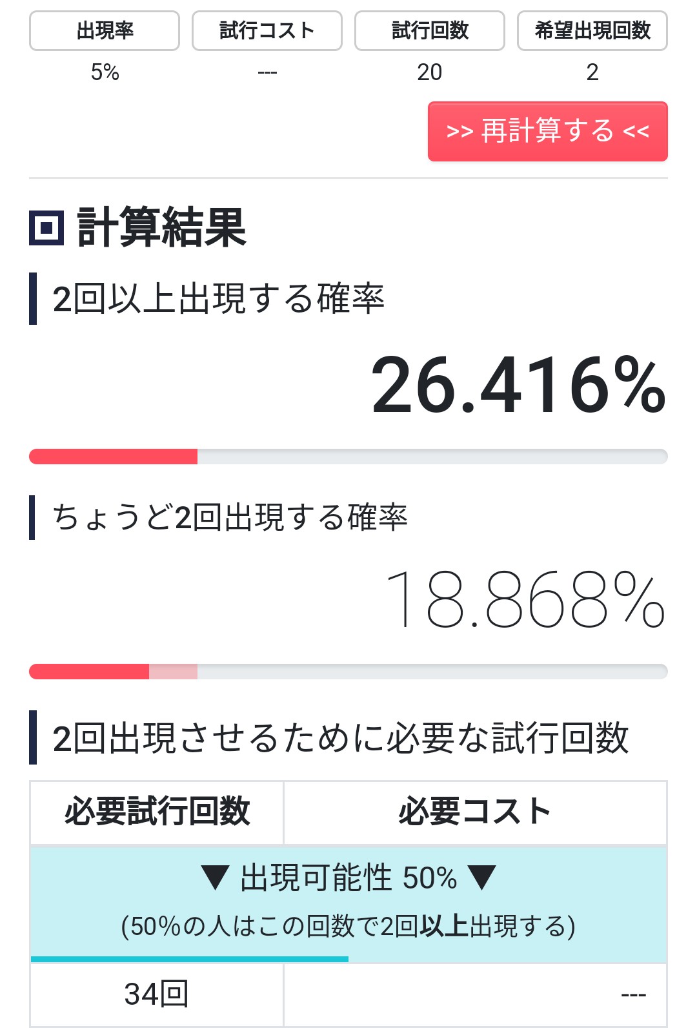Click the red bar under 18.868%
This screenshot has height=1028, width=697.
click(x=90, y=672)
